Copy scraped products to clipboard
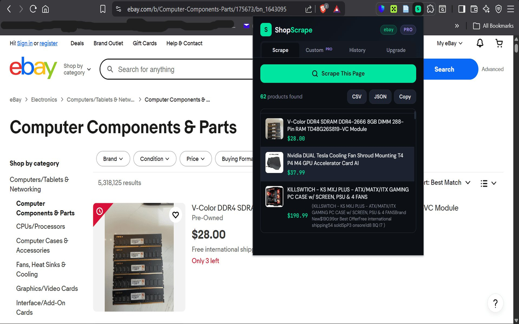 click(405, 96)
